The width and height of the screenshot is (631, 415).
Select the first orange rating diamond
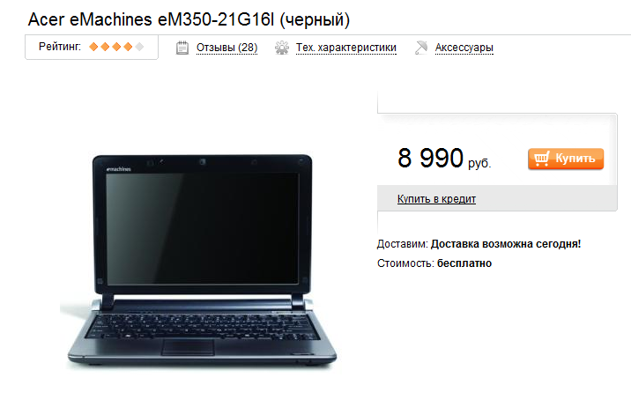tap(93, 47)
